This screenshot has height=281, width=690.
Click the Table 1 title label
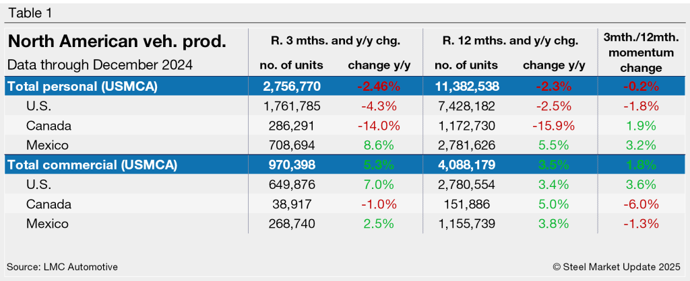point(28,13)
